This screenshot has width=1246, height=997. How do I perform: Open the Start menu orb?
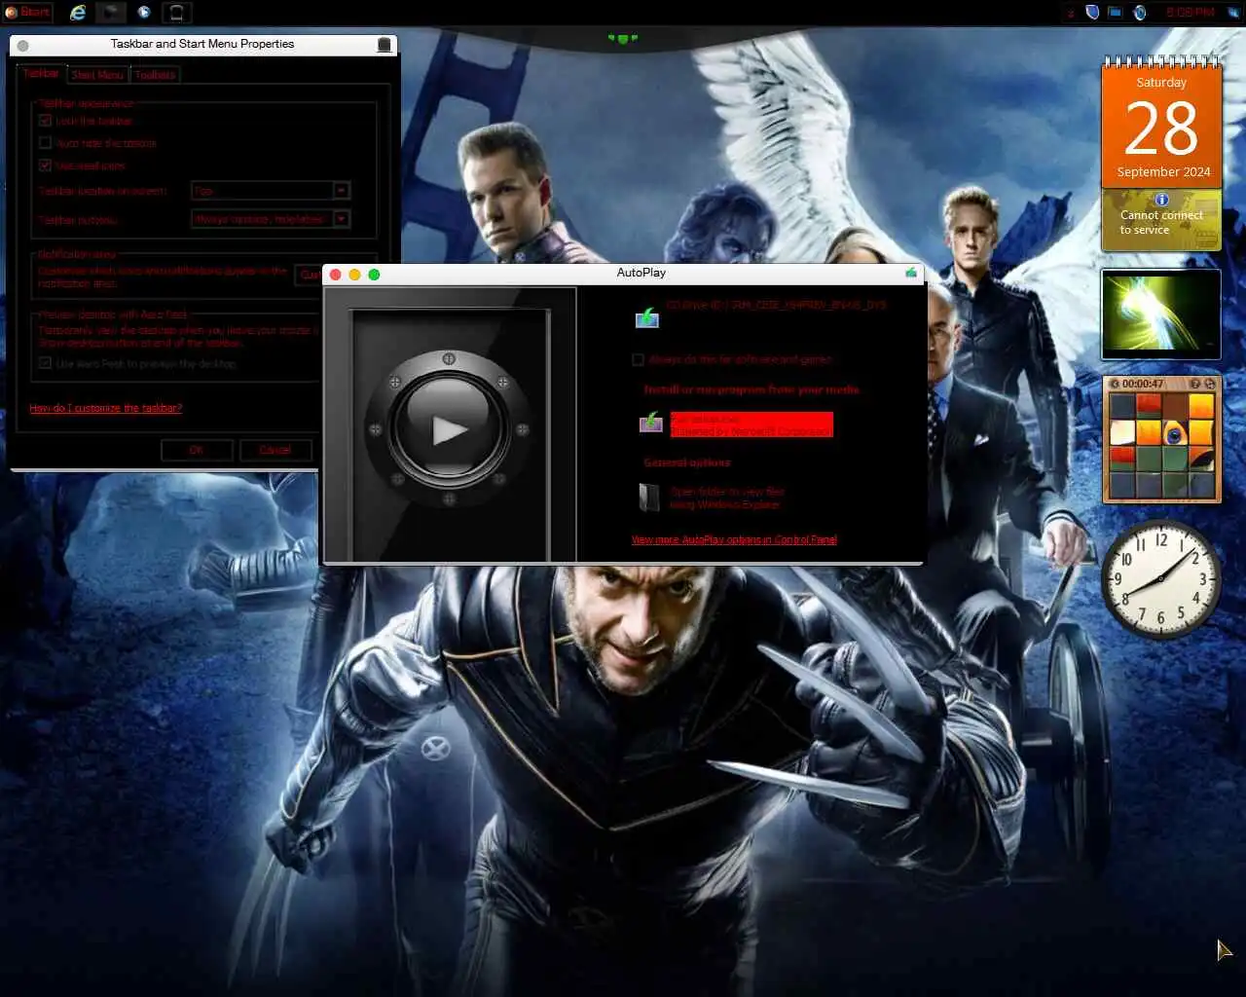click(x=27, y=13)
